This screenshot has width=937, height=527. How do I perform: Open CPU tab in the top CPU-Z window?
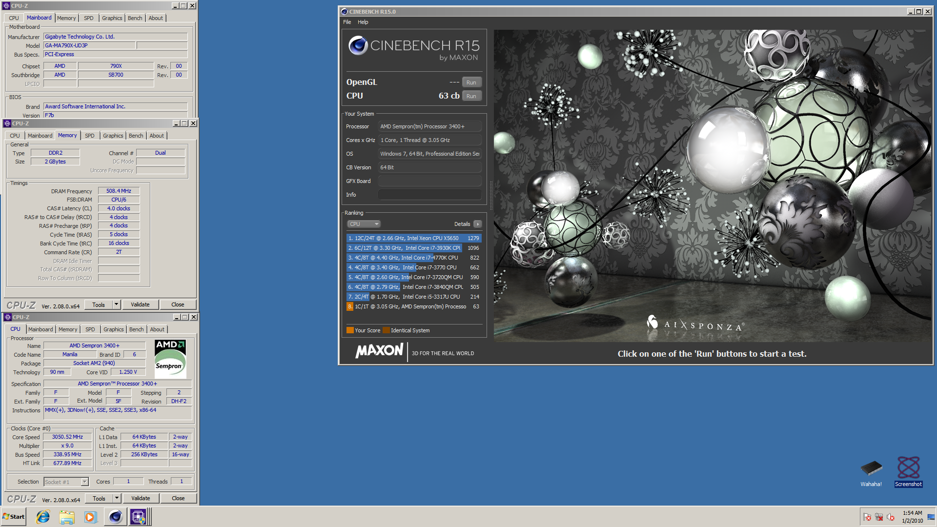tap(14, 18)
